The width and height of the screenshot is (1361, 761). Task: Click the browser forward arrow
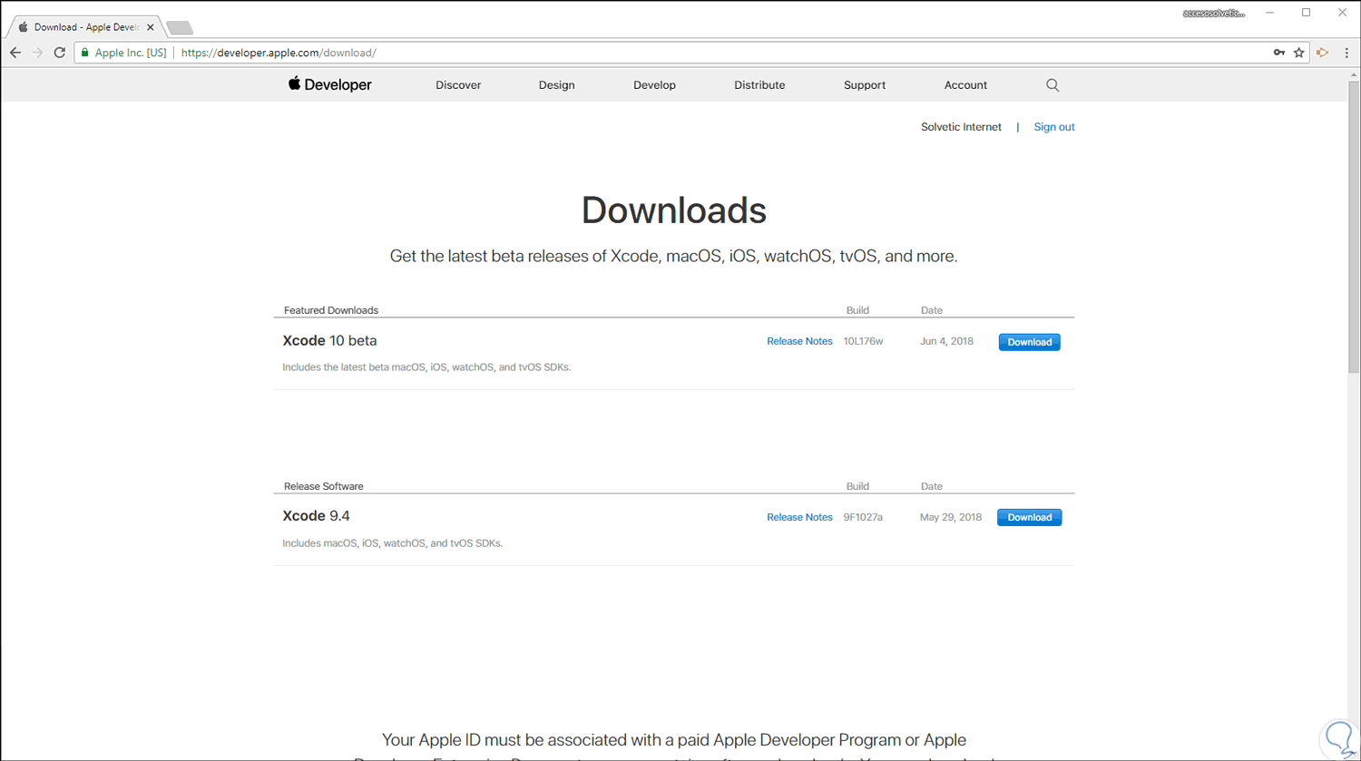click(37, 53)
